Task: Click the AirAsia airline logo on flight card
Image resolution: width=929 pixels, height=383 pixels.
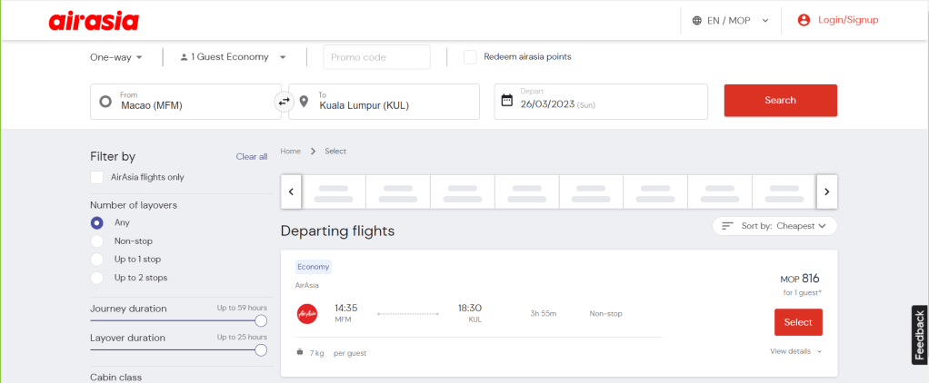Action: click(x=307, y=314)
